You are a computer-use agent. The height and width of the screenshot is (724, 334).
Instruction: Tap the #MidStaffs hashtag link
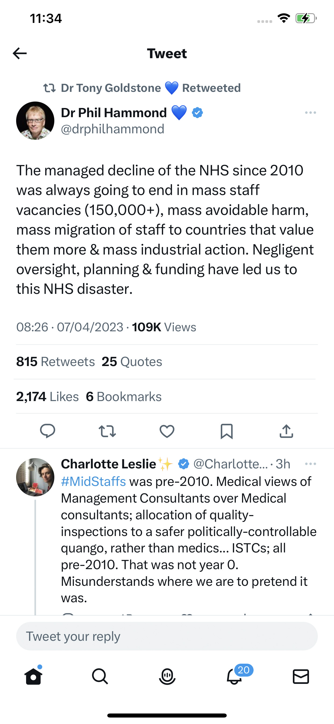(x=94, y=481)
